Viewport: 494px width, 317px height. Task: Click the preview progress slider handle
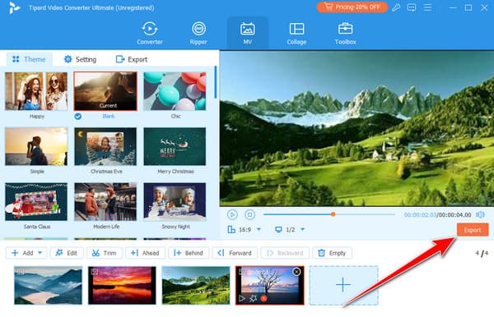[333, 214]
